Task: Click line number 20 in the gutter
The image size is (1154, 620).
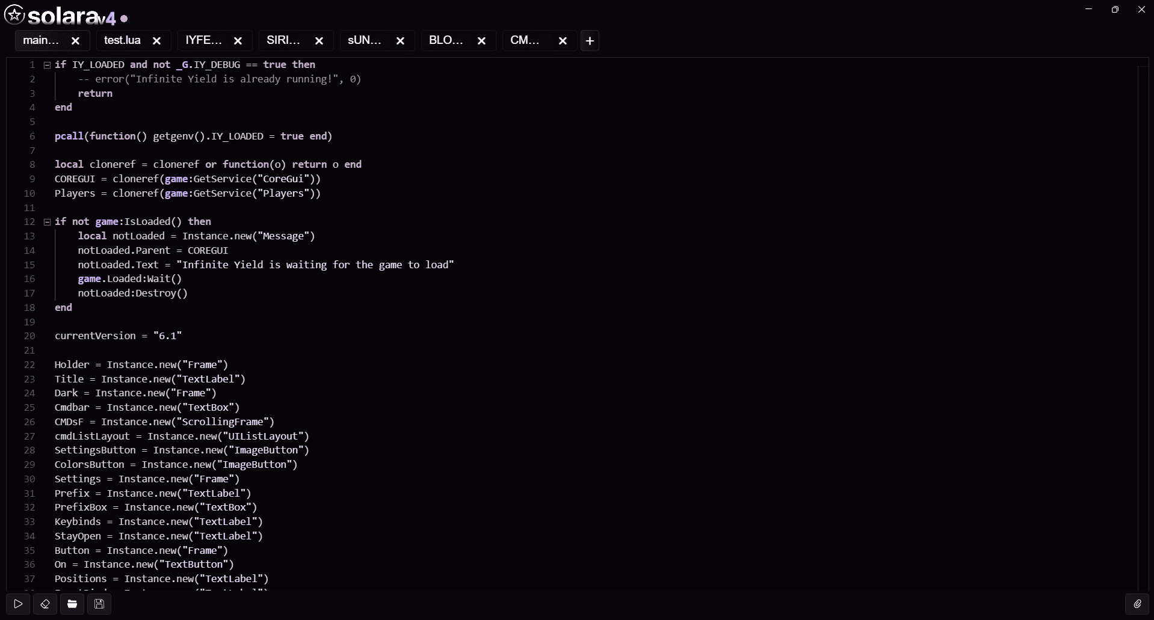Action: click(x=29, y=336)
